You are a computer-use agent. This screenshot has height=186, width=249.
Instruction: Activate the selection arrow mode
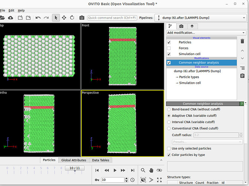pos(56,17)
